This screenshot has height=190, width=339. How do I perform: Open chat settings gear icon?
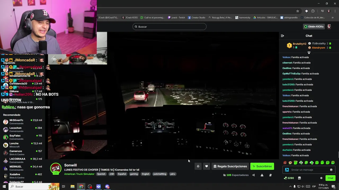point(321,178)
